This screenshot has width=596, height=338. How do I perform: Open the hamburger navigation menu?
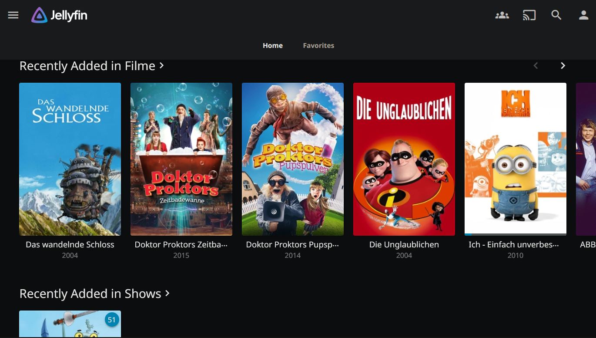click(x=13, y=15)
